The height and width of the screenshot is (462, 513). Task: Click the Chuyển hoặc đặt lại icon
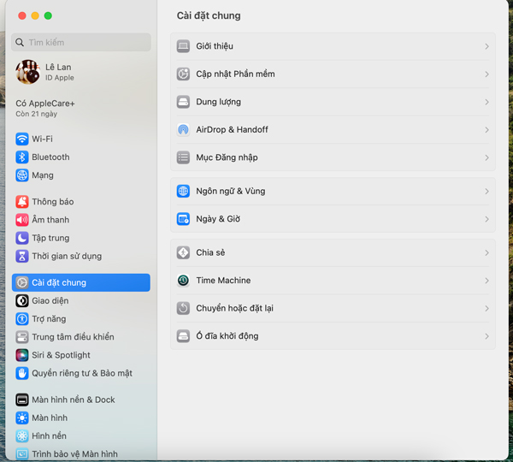point(183,309)
